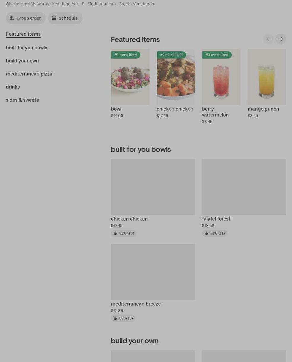Open sides & sweets category
Viewport: 292px width, 362px height.
(22, 100)
